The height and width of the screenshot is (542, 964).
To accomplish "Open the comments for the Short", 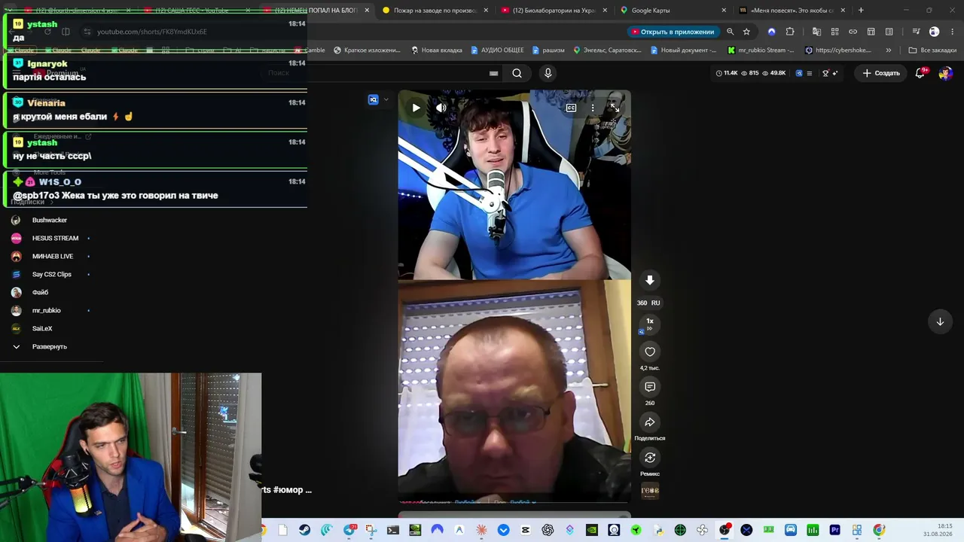I will 650,387.
